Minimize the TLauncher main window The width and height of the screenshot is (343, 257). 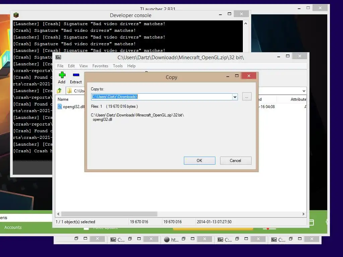pos(299,8)
